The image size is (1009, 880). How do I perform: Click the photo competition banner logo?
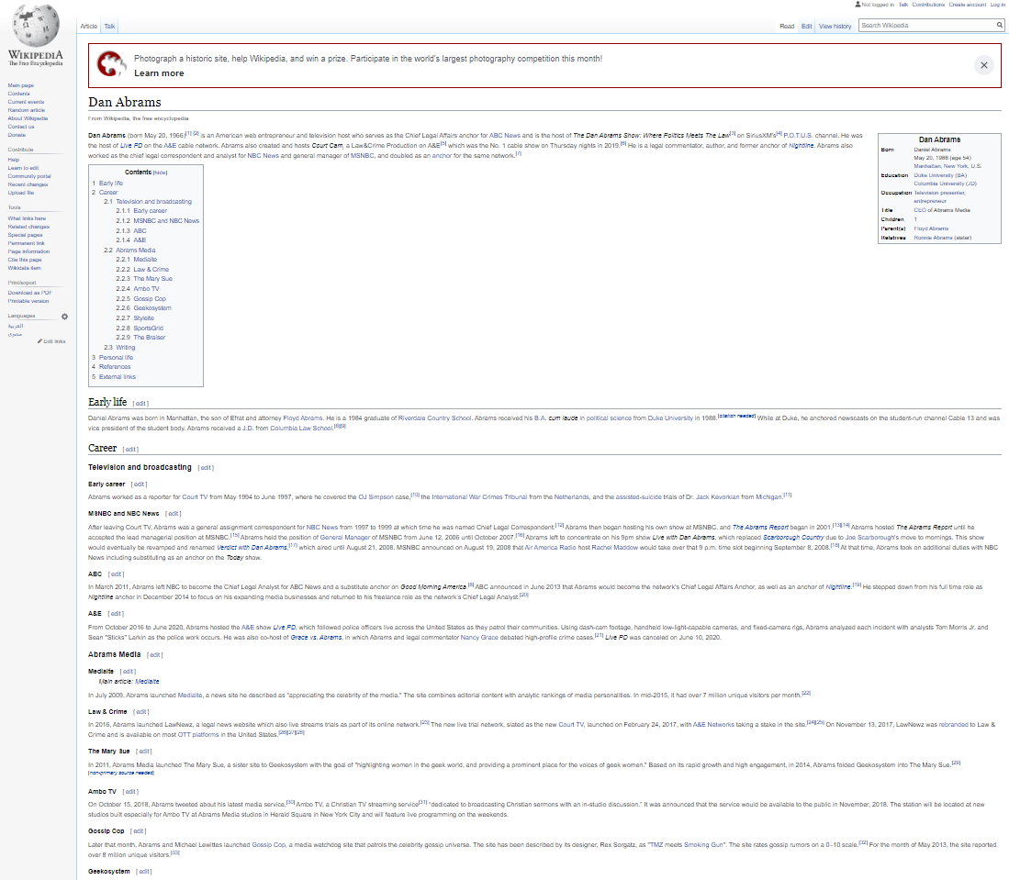(111, 64)
